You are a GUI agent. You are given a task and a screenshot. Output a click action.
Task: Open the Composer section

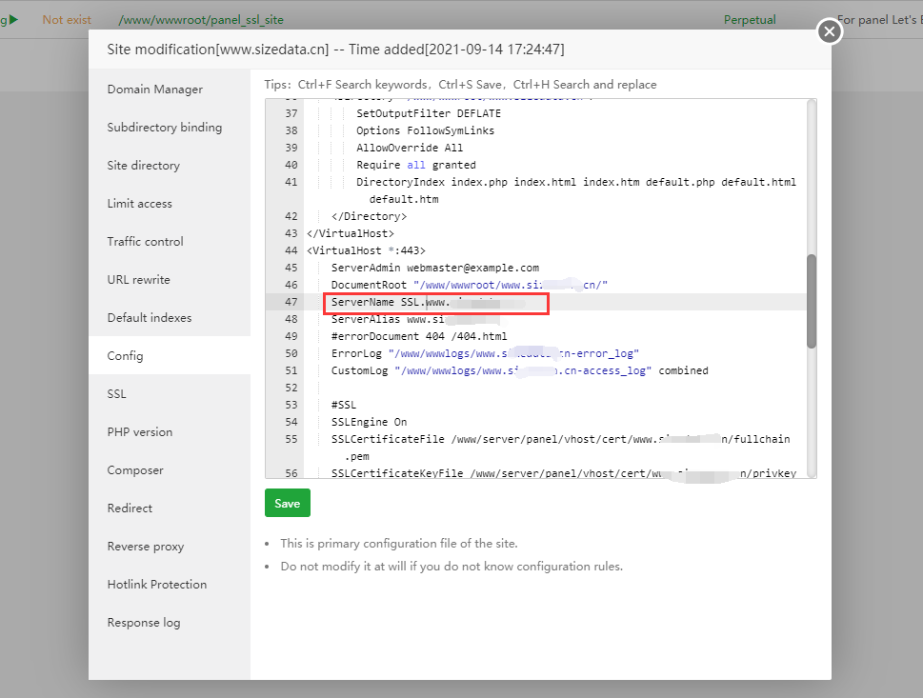coord(135,470)
